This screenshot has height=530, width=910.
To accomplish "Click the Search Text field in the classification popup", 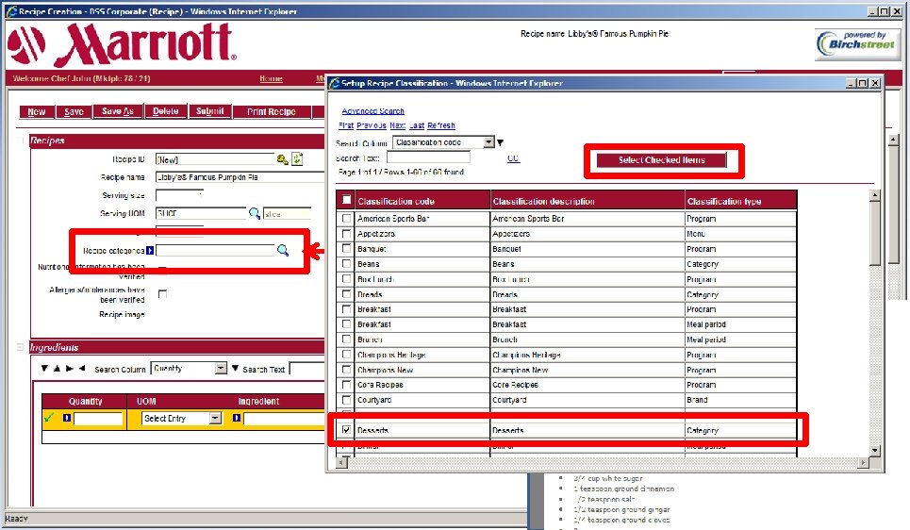I will pyautogui.click(x=428, y=157).
